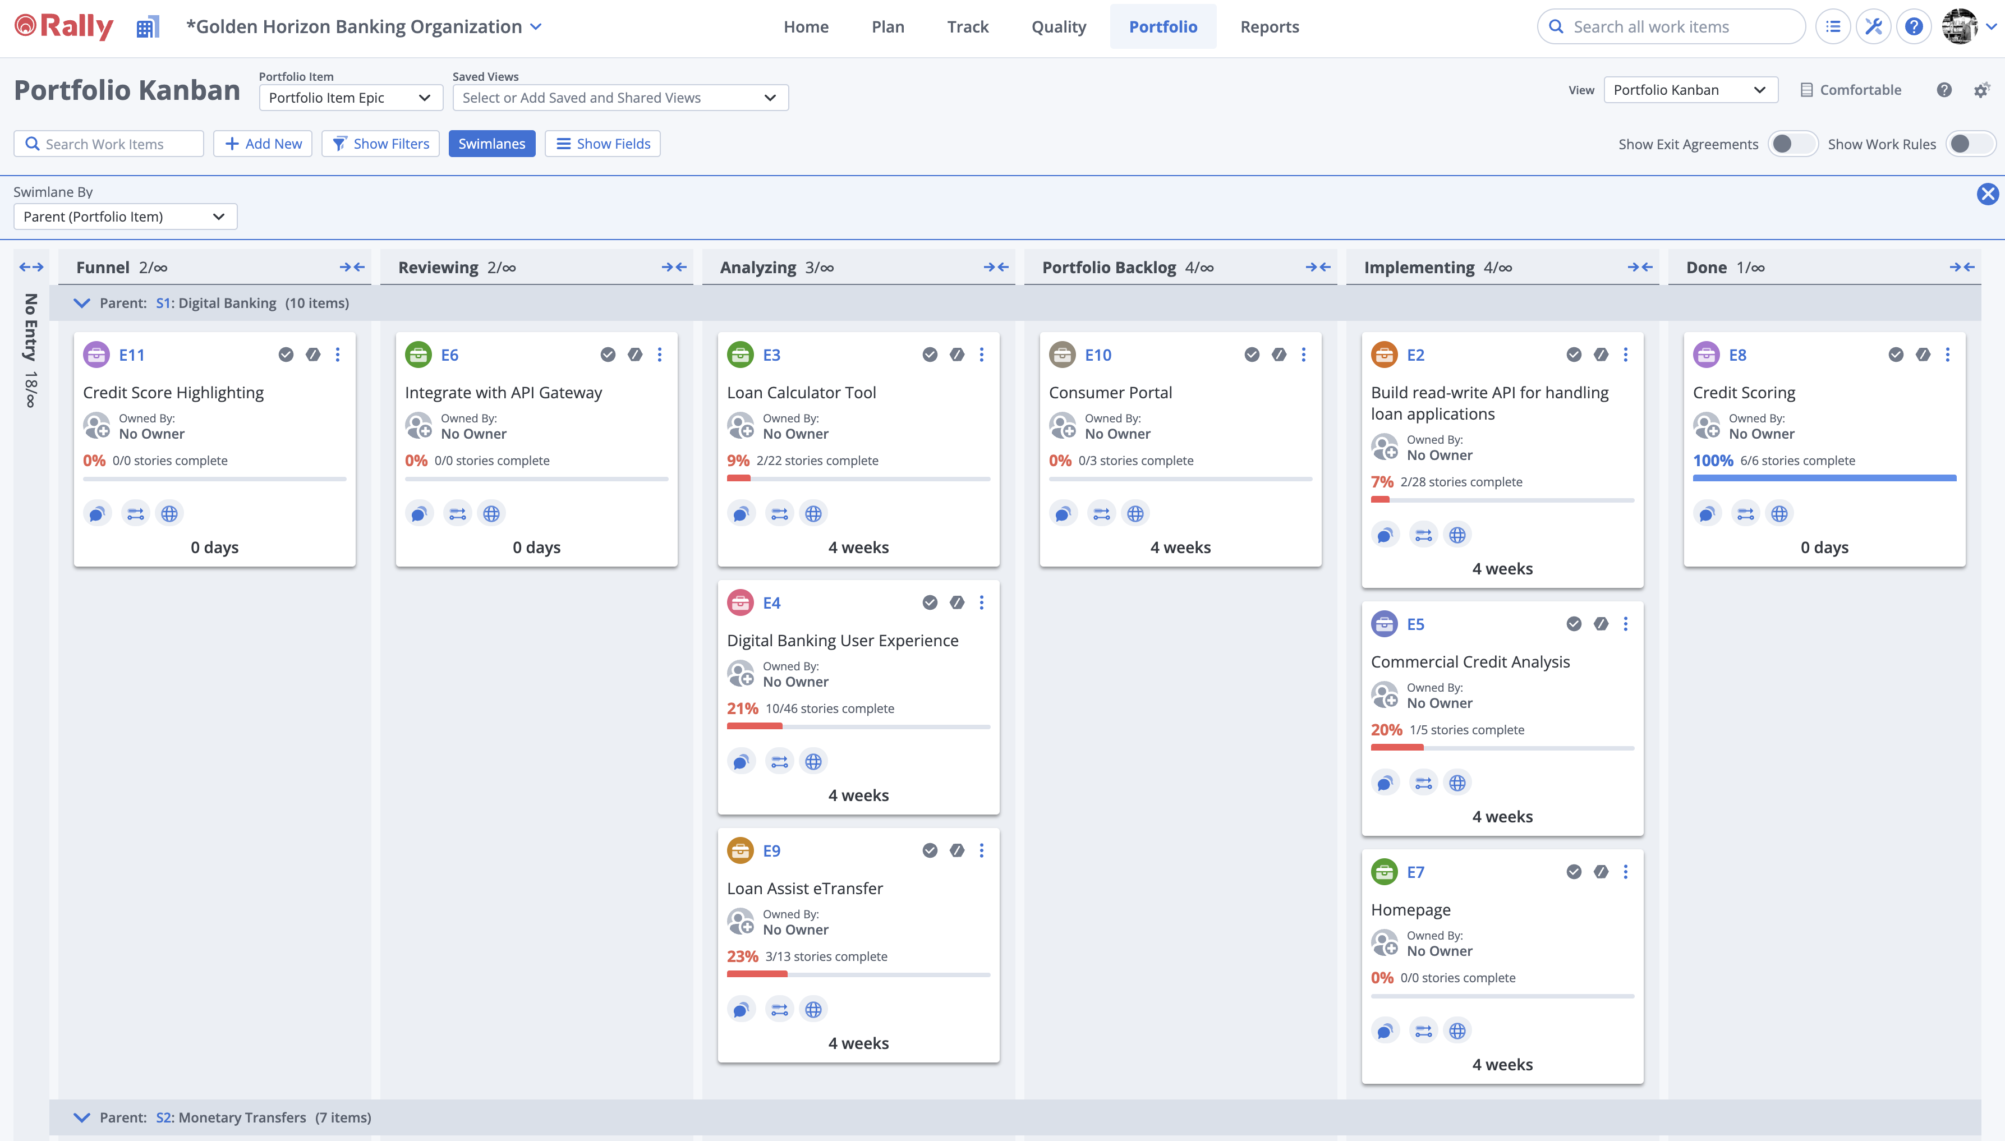Viewport: 2005px width, 1141px height.
Task: Open the E8 epic link
Action: [x=1737, y=355]
